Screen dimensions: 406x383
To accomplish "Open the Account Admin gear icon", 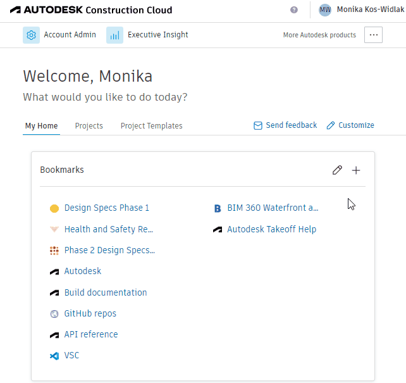I will tap(31, 35).
